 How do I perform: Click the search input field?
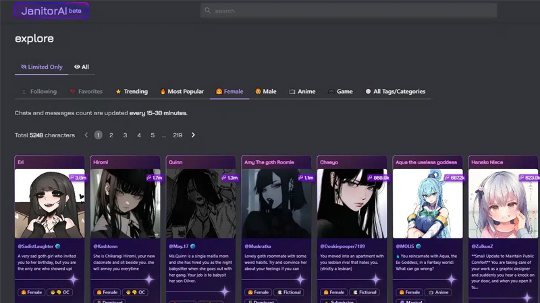[351, 11]
